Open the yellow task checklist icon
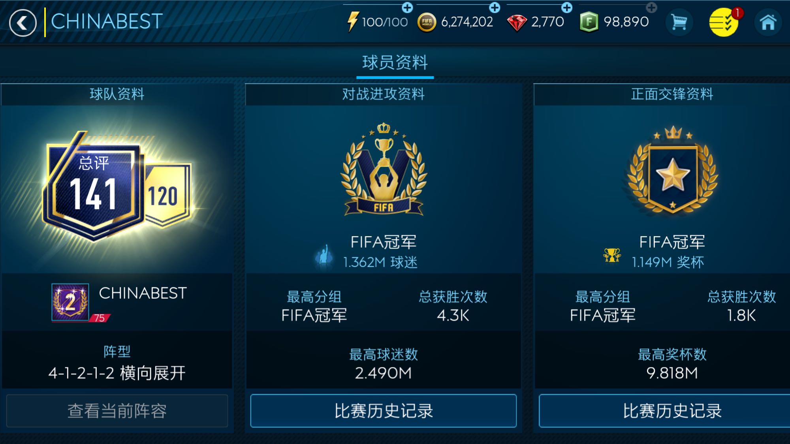The height and width of the screenshot is (444, 790). point(724,22)
